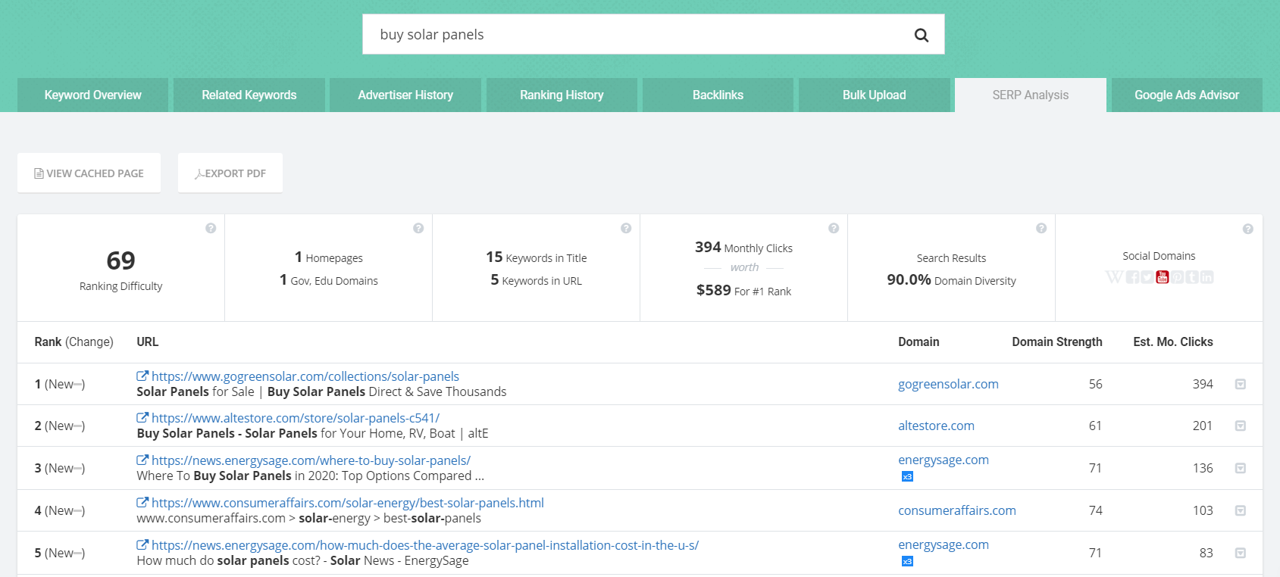Click 394 clicks value in gogreensolar row

tap(1203, 384)
